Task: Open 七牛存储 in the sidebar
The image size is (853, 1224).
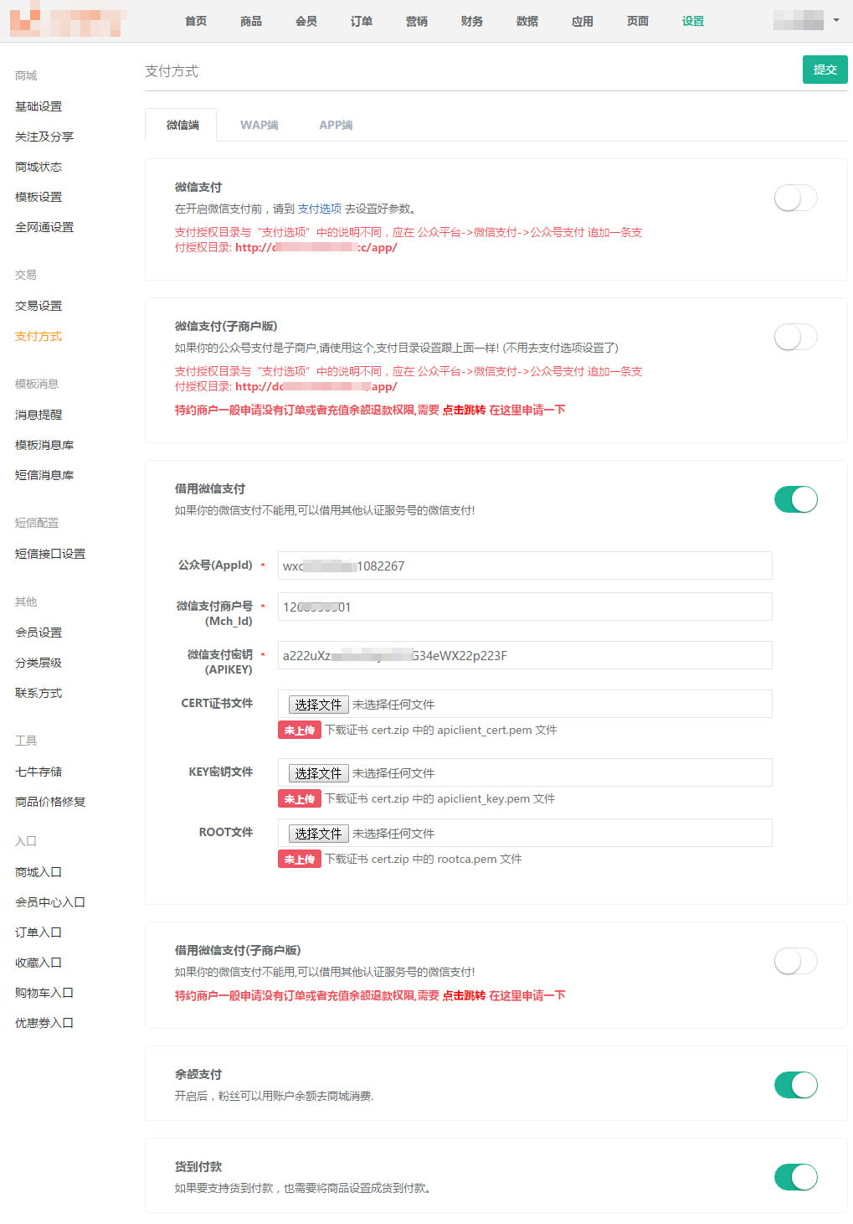Action: 39,772
